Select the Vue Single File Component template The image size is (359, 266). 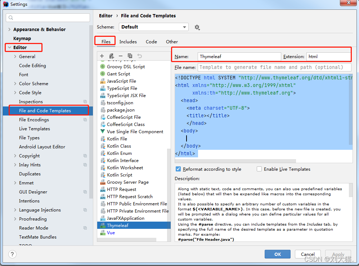[x=135, y=132]
